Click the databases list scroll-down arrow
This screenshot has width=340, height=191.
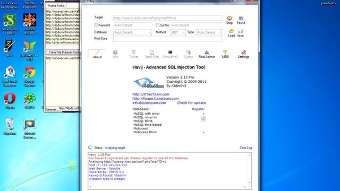pos(203,132)
